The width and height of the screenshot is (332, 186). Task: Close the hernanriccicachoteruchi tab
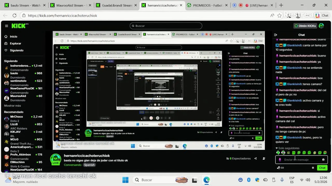181,5
